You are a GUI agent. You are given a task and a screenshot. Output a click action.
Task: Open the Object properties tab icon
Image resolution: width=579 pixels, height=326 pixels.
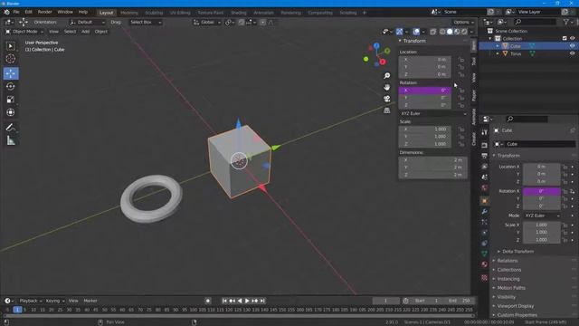pos(485,201)
